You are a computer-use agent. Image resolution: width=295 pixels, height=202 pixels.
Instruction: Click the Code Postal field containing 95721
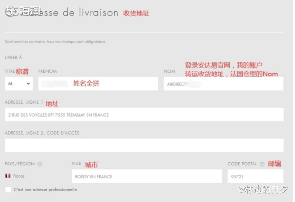pos(255,176)
